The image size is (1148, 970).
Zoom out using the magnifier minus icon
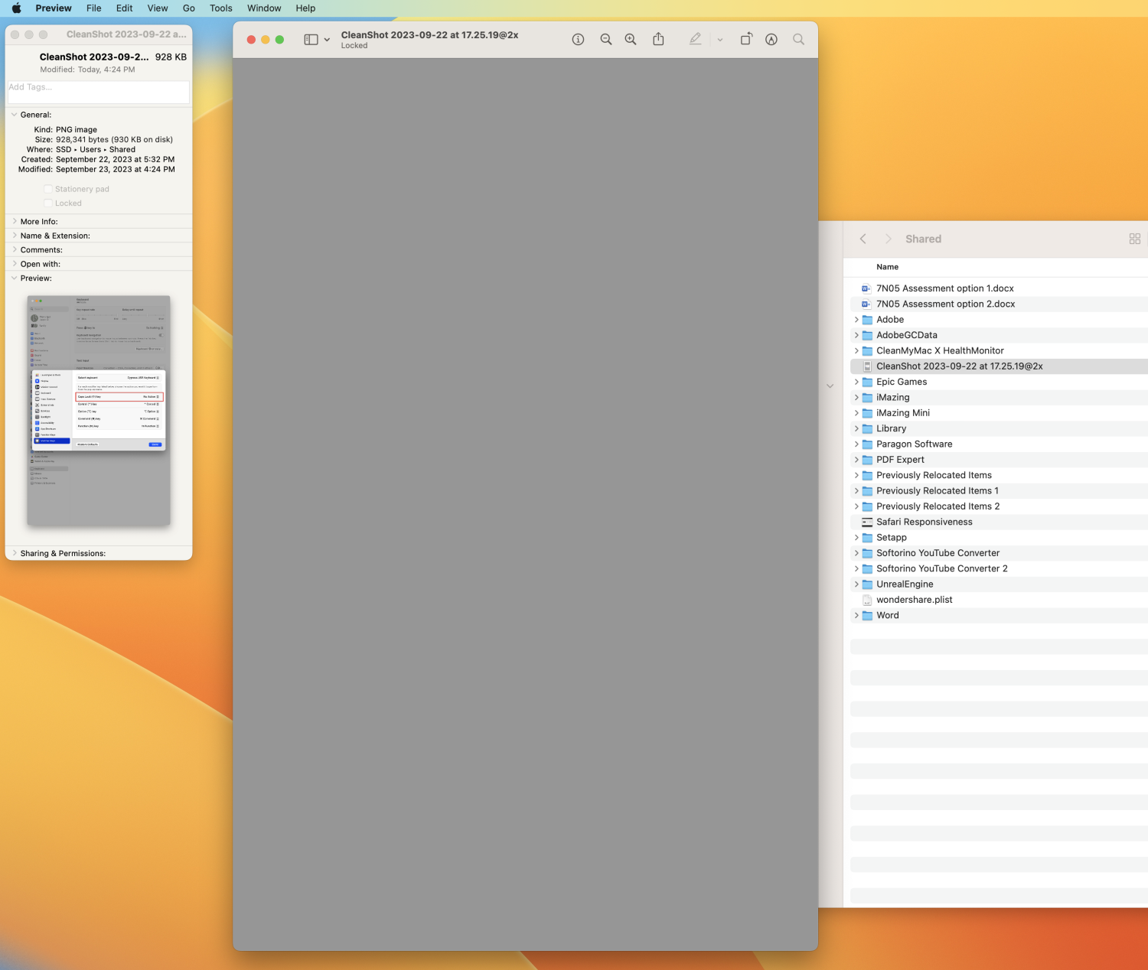pos(605,39)
